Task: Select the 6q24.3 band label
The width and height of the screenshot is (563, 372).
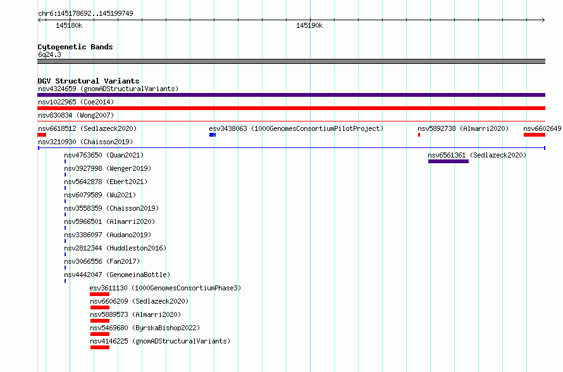Action: (49, 54)
